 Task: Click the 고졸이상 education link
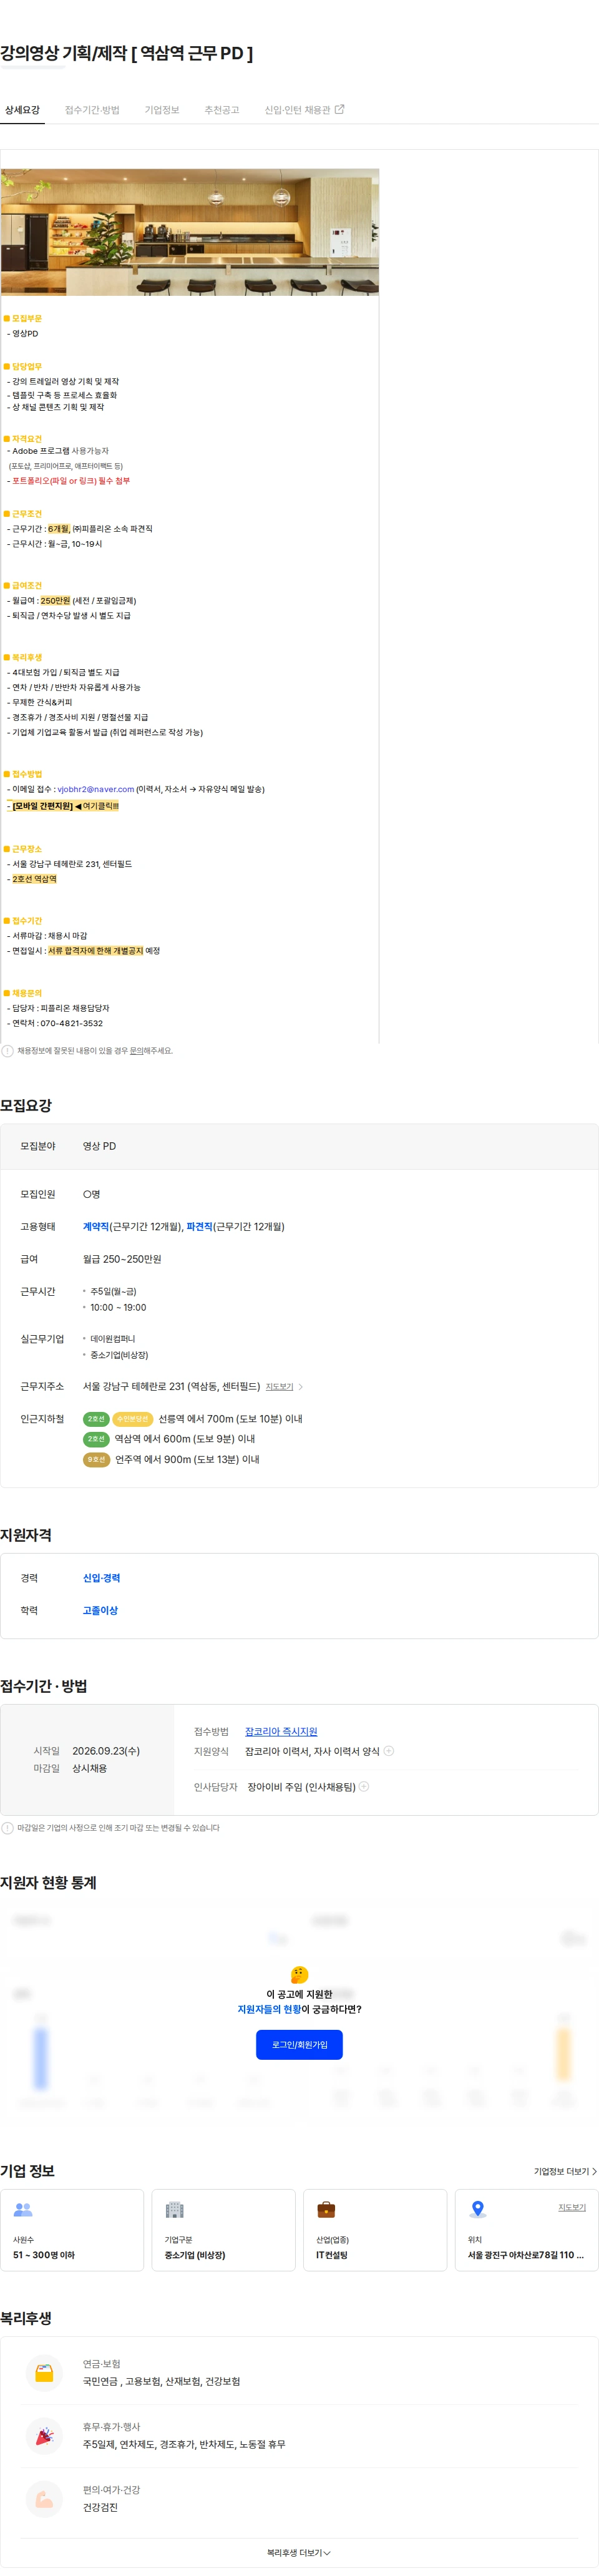pyautogui.click(x=100, y=1610)
